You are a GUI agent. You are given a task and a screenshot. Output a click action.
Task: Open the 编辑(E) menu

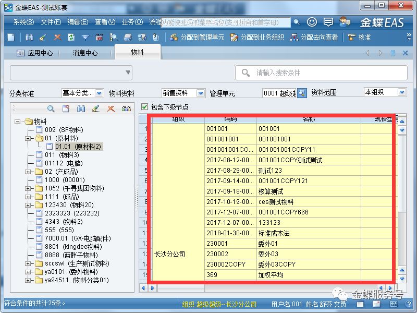pyautogui.click(x=78, y=22)
